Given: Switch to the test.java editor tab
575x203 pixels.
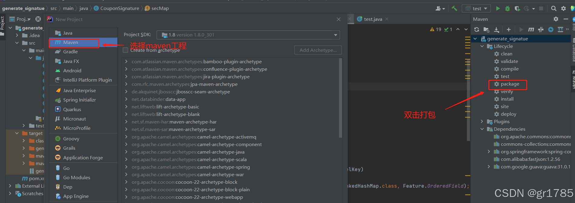Looking at the screenshot, I should pos(373,19).
